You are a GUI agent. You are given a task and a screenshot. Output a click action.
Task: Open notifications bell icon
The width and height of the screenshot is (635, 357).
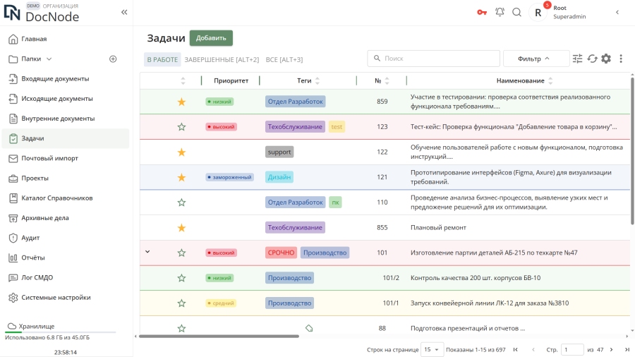click(x=500, y=12)
